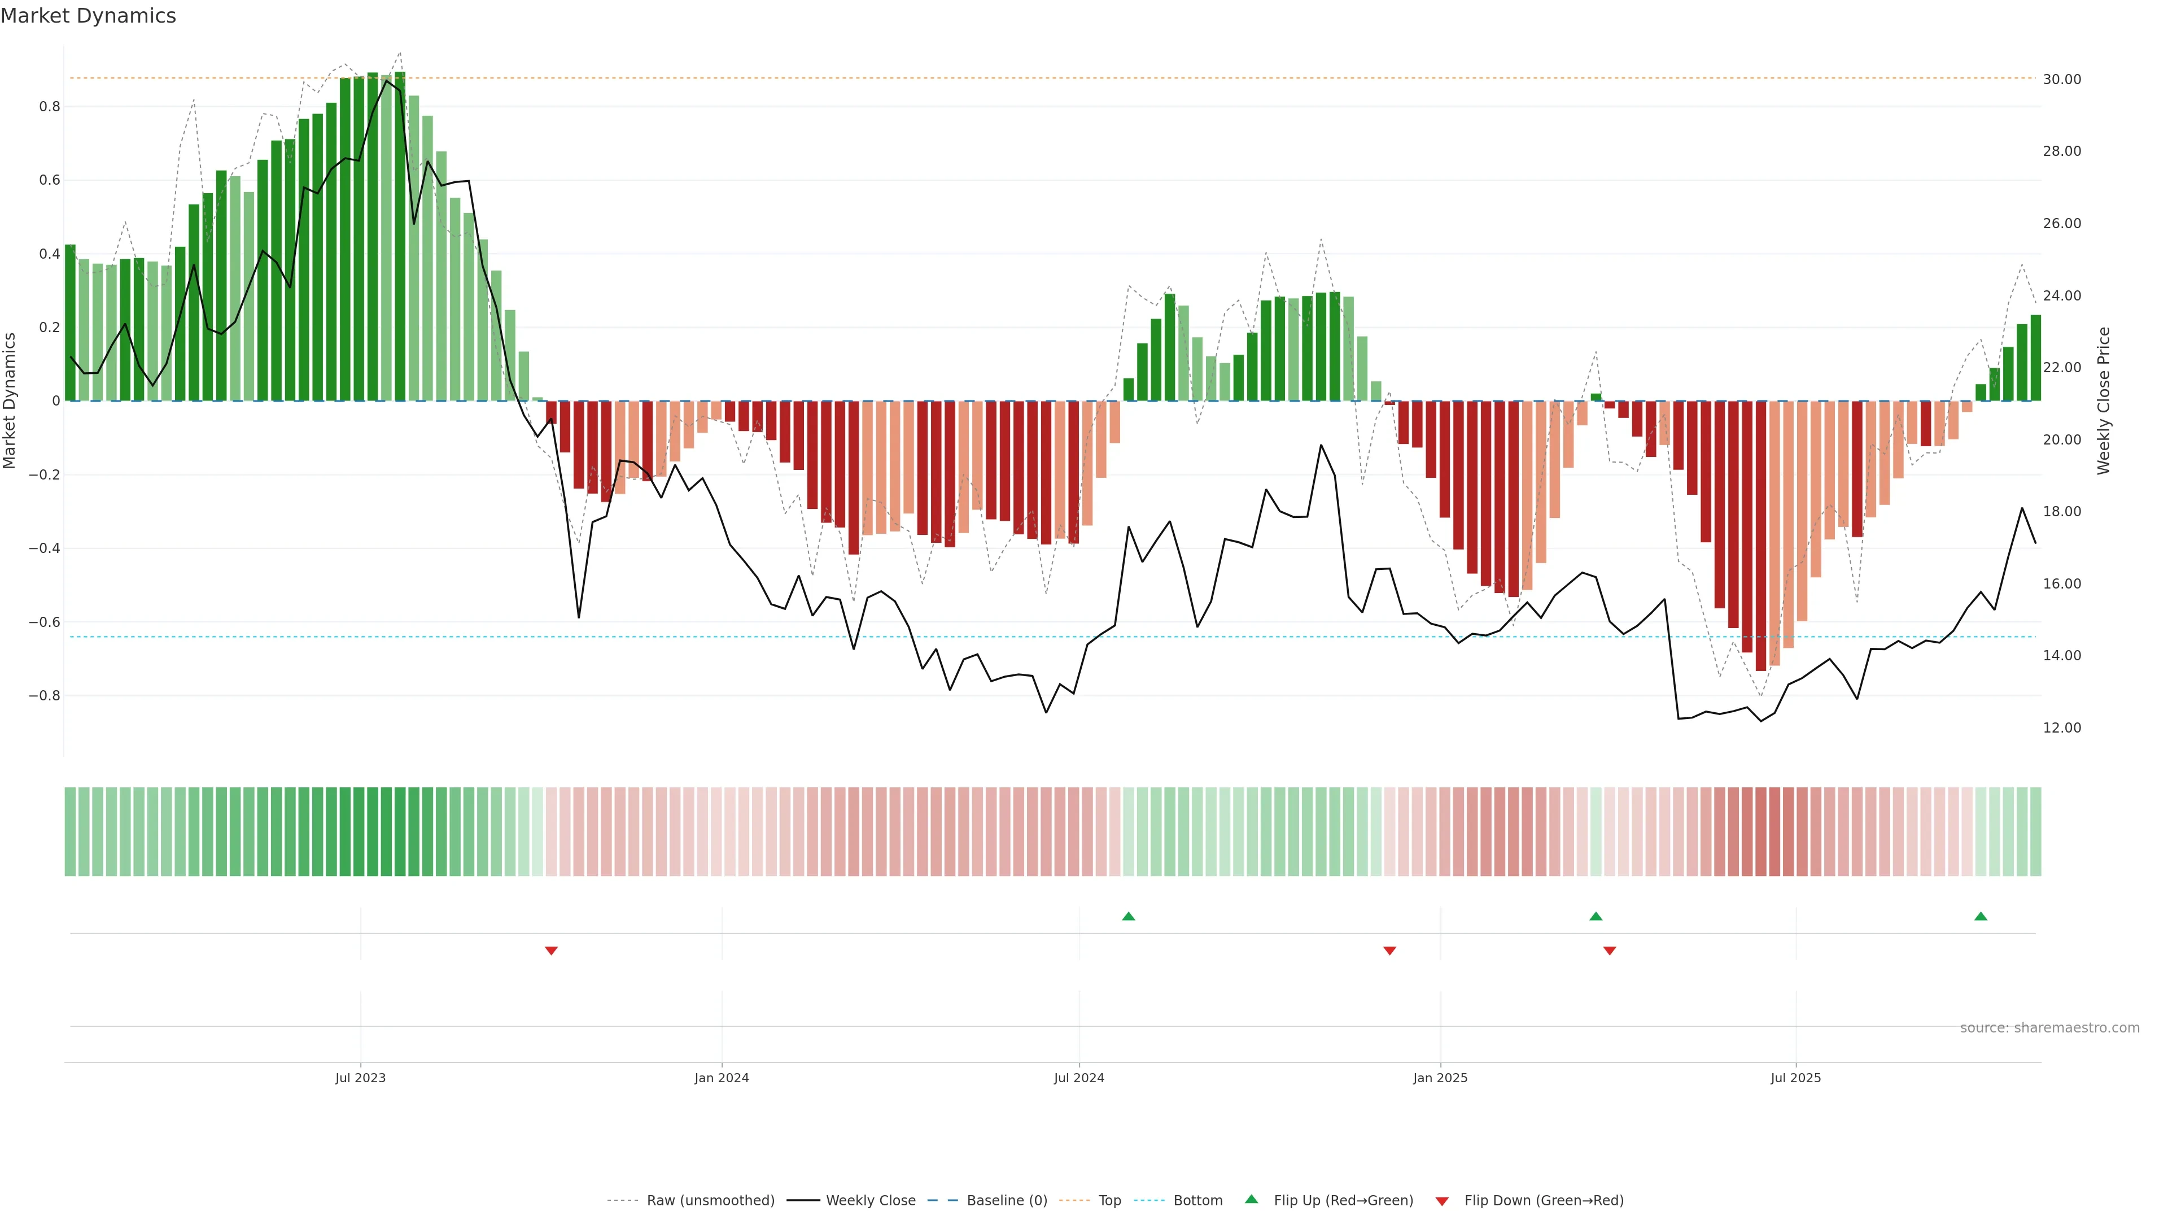Toggle the Weekly Close legend entry
Viewport: 2168px width, 1220px height.
870,1201
